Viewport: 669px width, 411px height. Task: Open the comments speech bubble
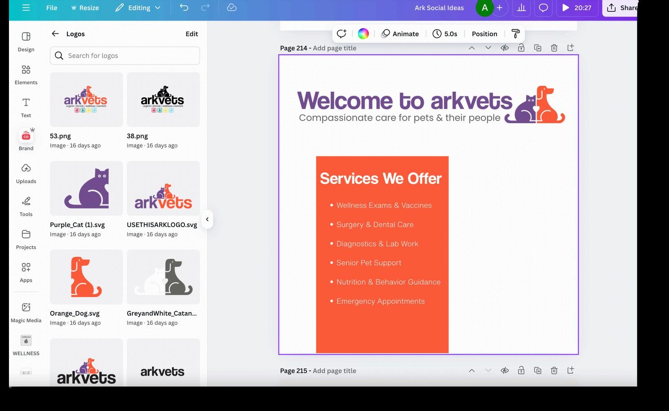pyautogui.click(x=543, y=8)
